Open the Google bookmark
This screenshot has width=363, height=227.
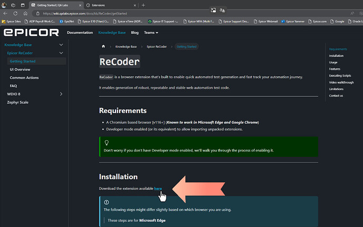click(x=337, y=22)
